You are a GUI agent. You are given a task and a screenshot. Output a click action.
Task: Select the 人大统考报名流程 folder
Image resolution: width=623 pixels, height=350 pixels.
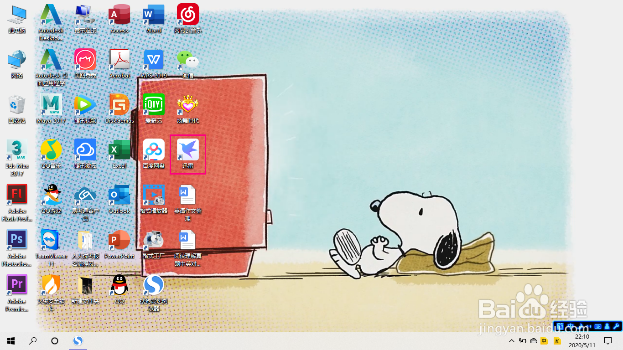(x=85, y=248)
